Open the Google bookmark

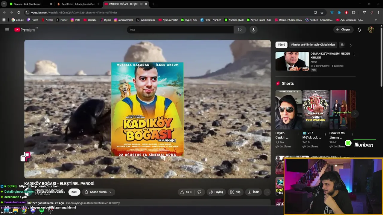click(17, 20)
